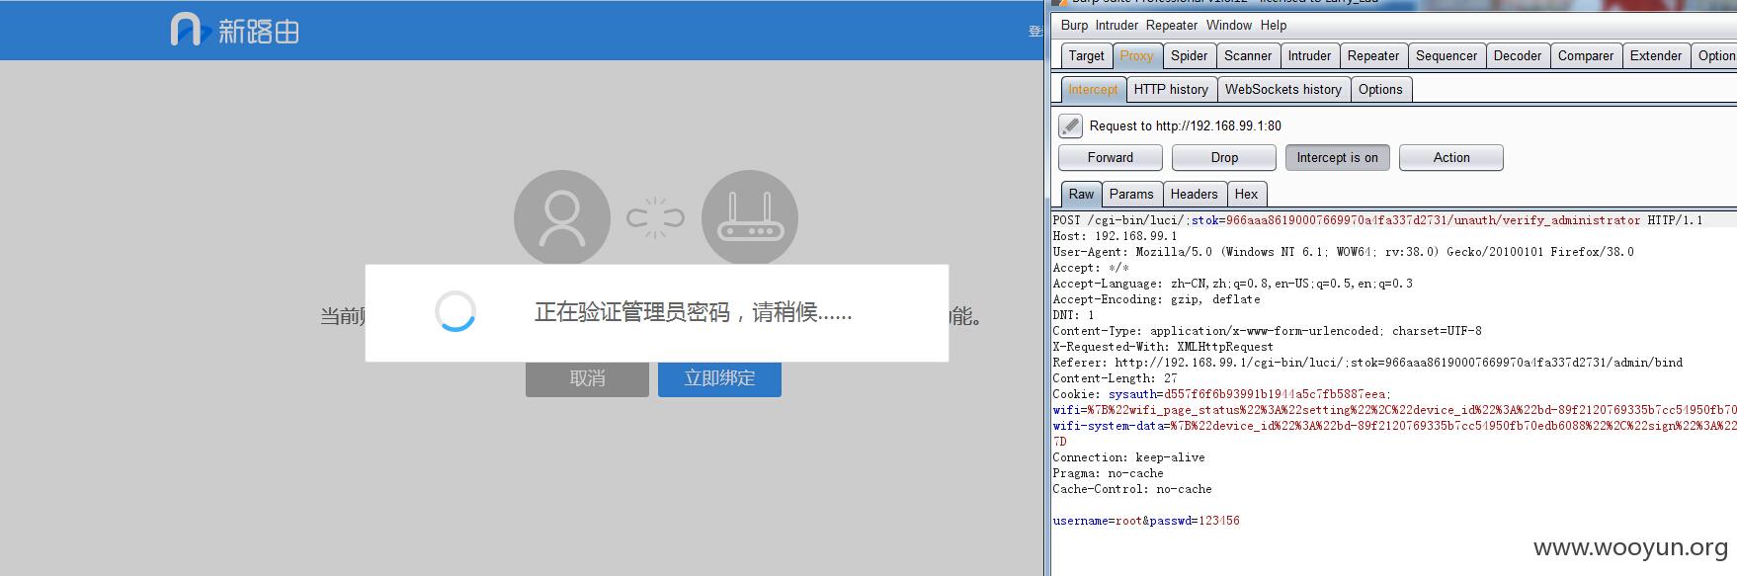Screen dimensions: 1737x576
Task: Drop the intercepted request
Action: coord(1224,157)
